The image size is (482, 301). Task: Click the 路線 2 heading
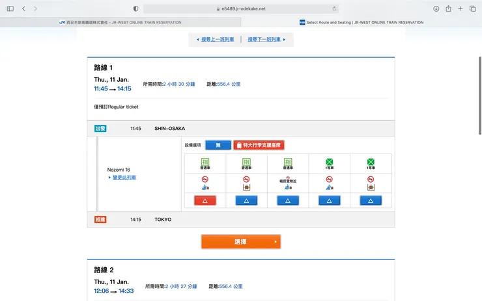click(x=104, y=270)
